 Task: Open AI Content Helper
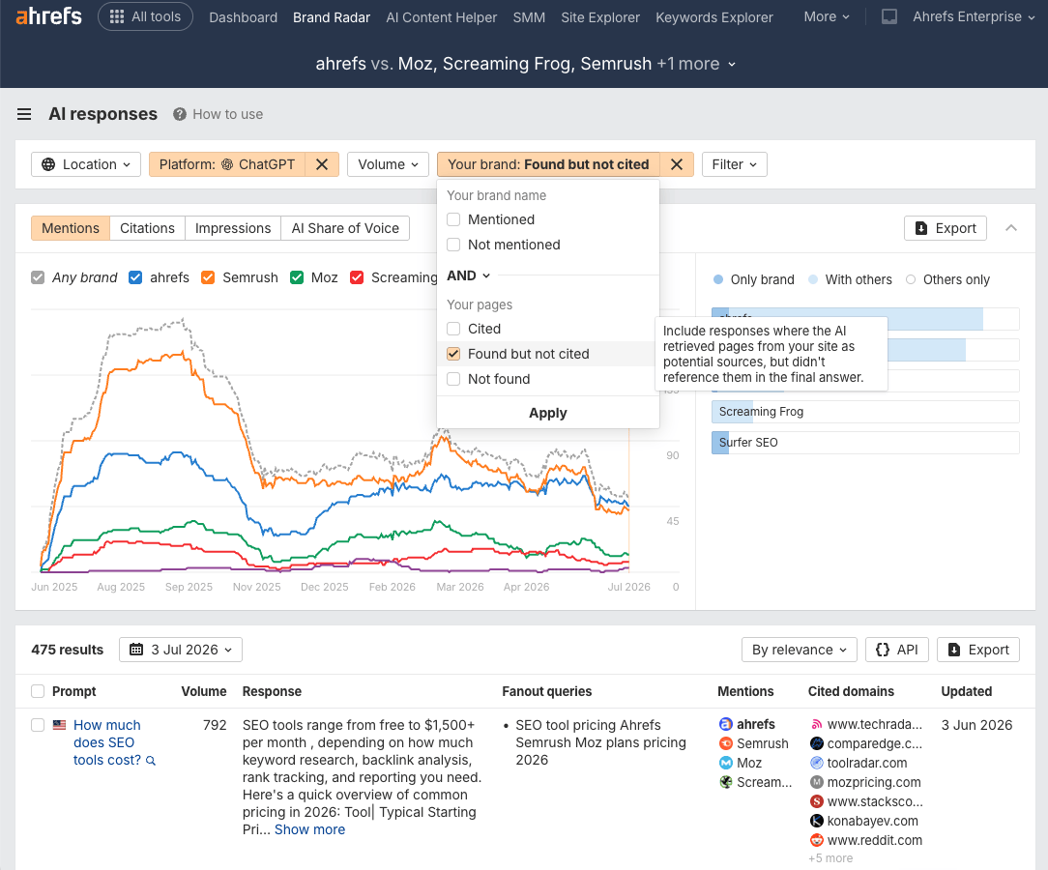pos(441,17)
